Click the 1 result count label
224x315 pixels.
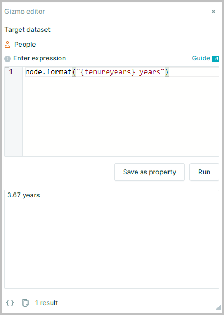(x=46, y=303)
